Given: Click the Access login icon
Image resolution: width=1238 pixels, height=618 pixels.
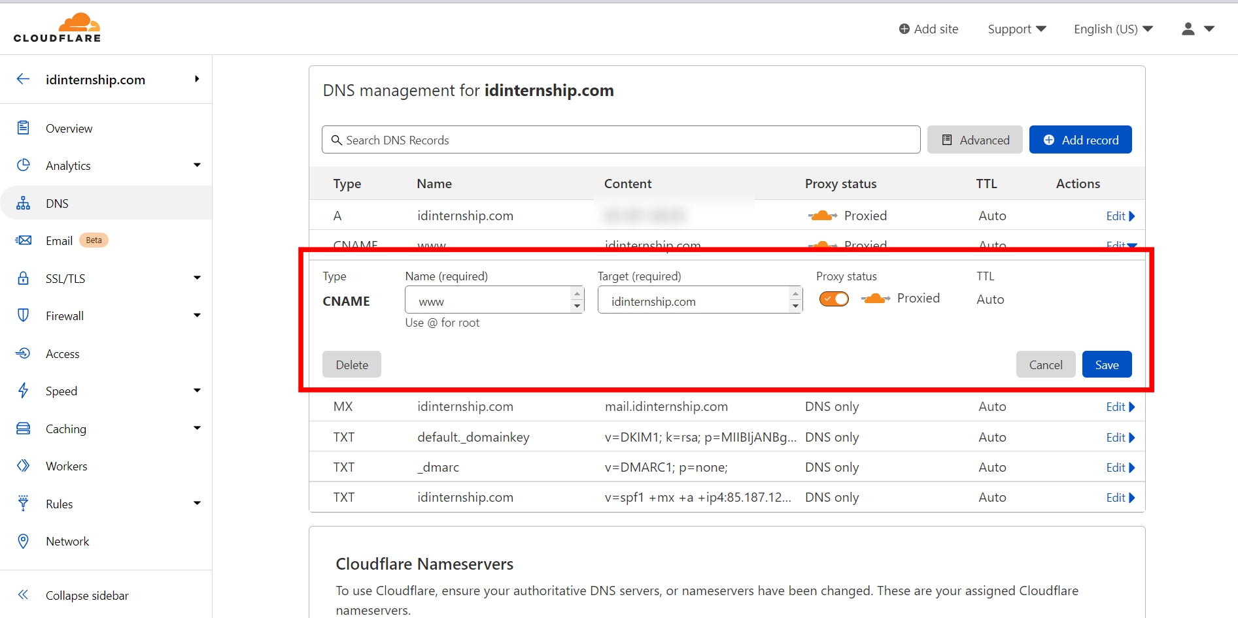Looking at the screenshot, I should [24, 353].
